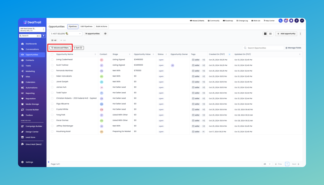Select the Bulk Actions tab
This screenshot has height=185, width=324.
coord(102,26)
